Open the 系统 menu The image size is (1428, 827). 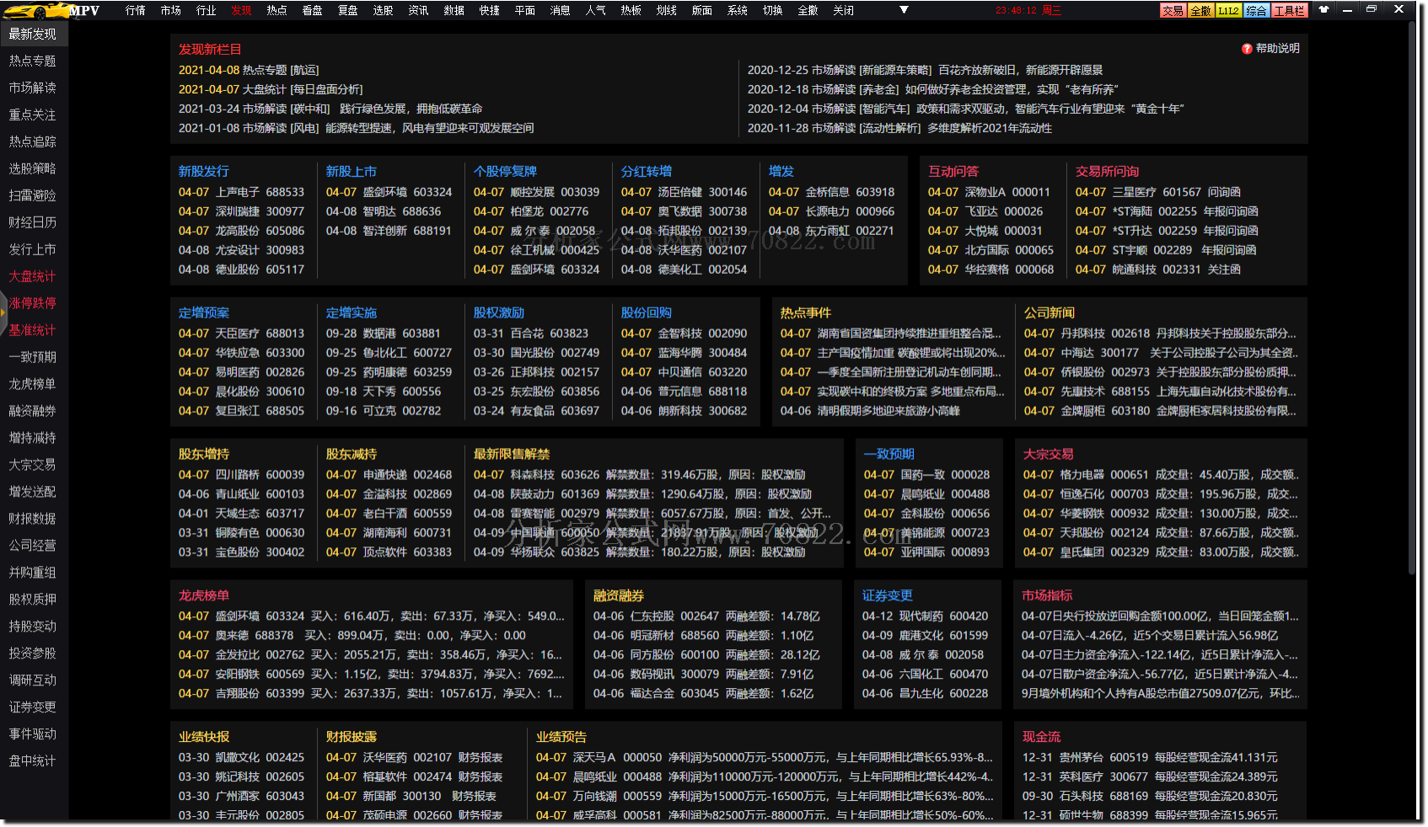(737, 10)
